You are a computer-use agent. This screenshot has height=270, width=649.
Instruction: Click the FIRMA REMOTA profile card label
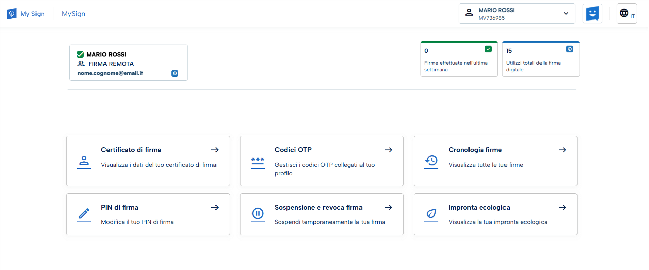tap(111, 64)
